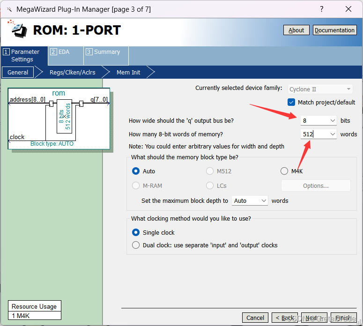Click the Resource Usage header
363x326 pixels.
coord(35,306)
